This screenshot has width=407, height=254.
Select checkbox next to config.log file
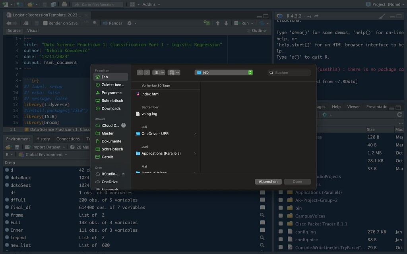[x=281, y=232]
